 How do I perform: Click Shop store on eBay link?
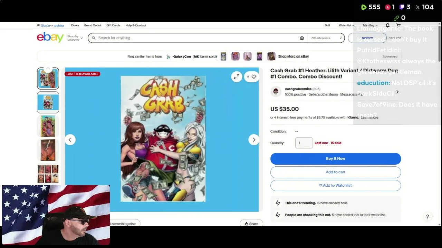click(x=294, y=56)
